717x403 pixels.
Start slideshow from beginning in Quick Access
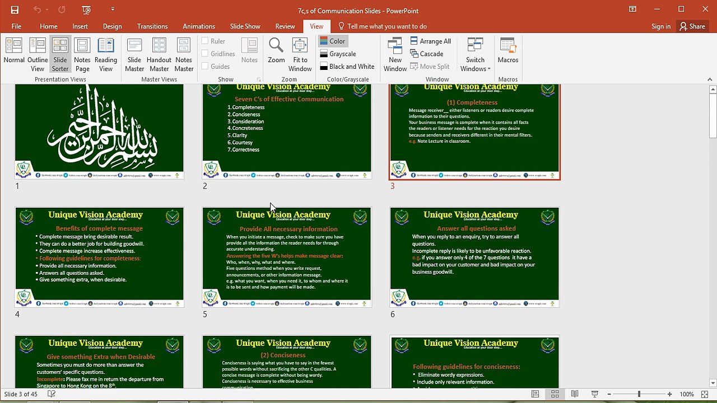86,10
